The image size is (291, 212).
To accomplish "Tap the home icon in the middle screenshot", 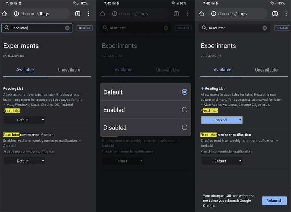I will [x=103, y=13].
